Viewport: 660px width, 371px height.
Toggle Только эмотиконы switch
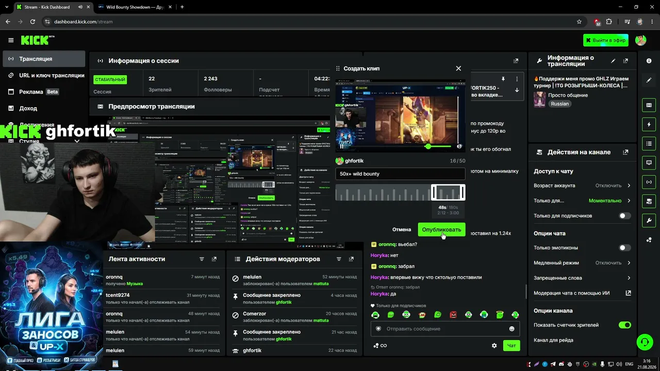(624, 248)
